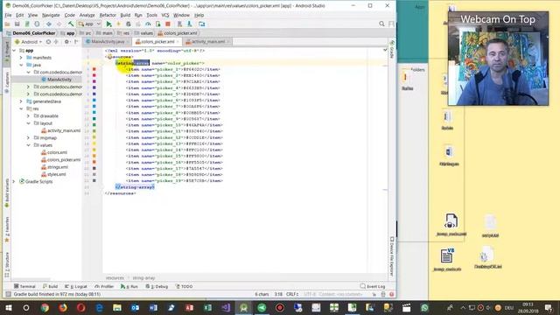Run the app with green play icon
This screenshot has width=560, height=315.
(108, 24)
